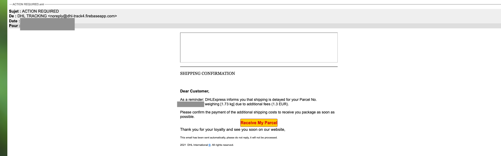Click the SHIPPING CONFIRMATION heading
The height and width of the screenshot is (156, 501).
coord(207,74)
